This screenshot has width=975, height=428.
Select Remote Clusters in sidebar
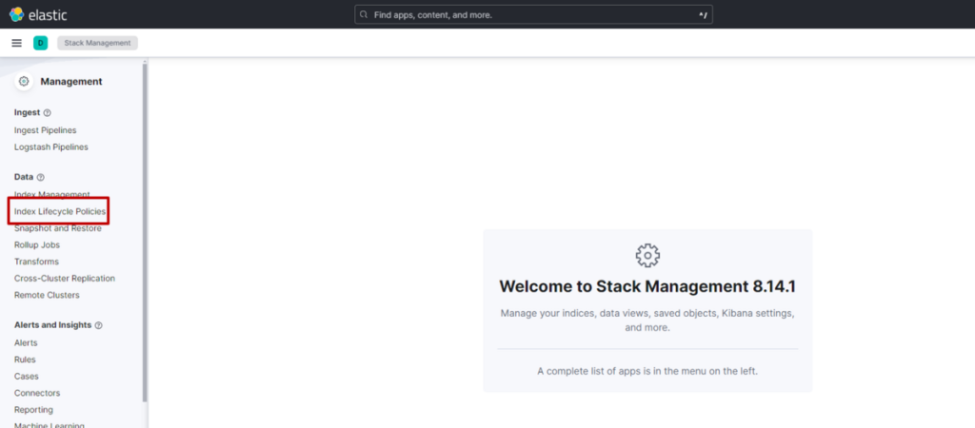click(47, 295)
